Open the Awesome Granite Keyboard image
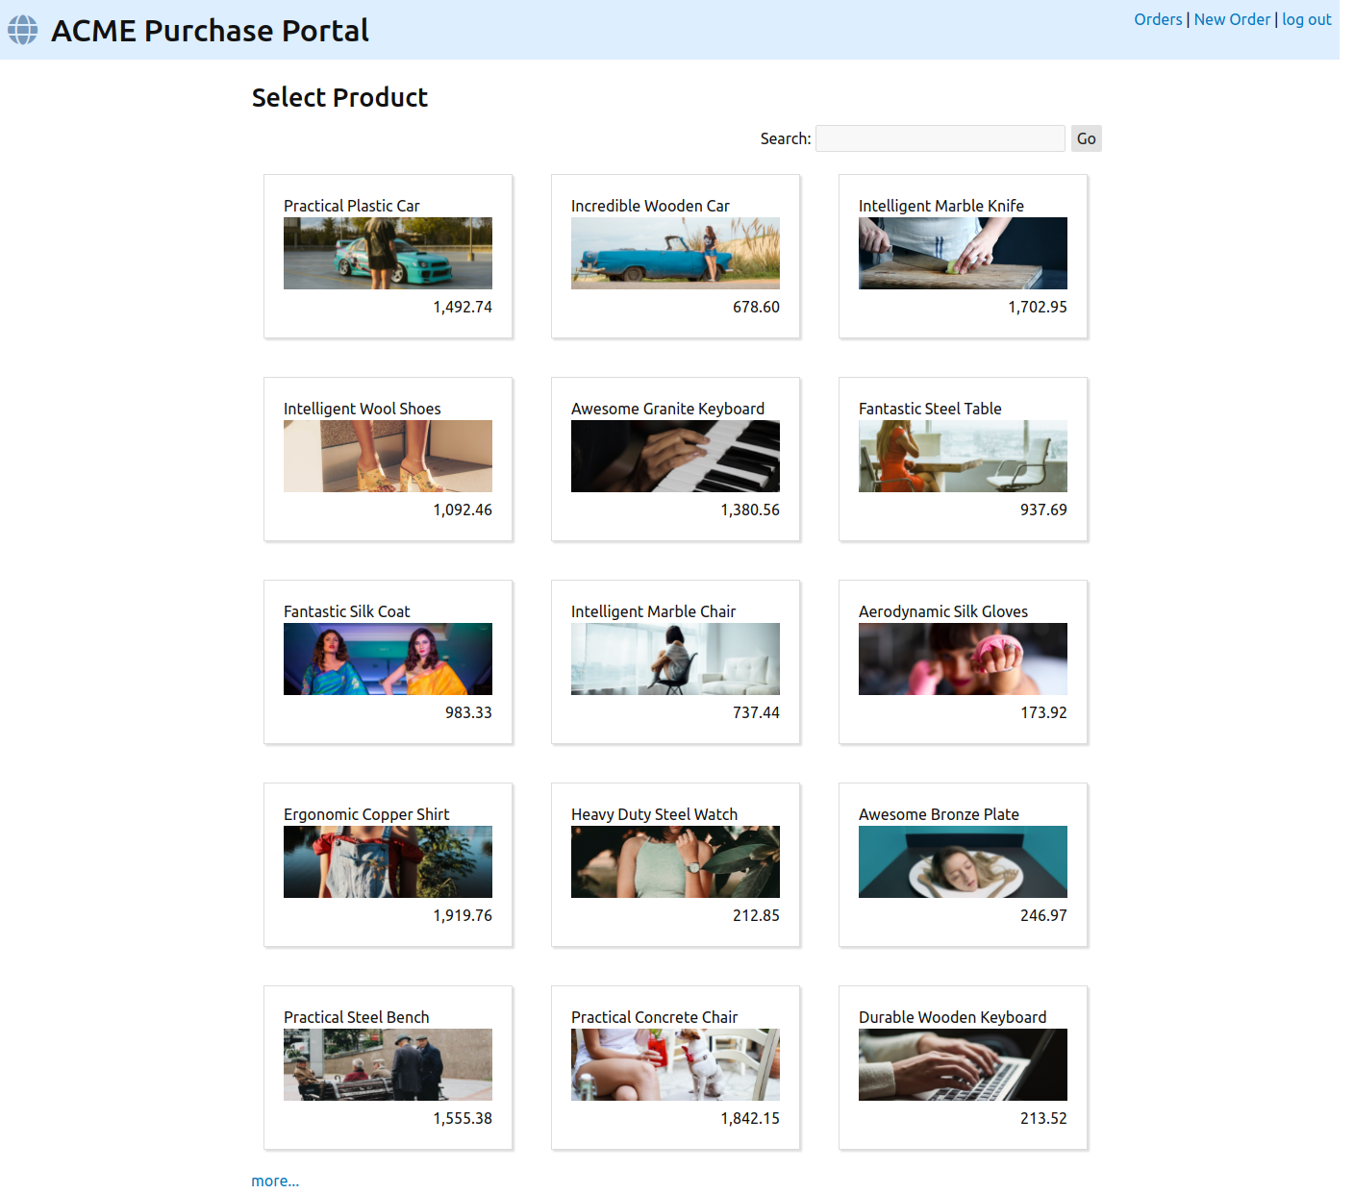Image resolution: width=1354 pixels, height=1194 pixels. tap(675, 456)
